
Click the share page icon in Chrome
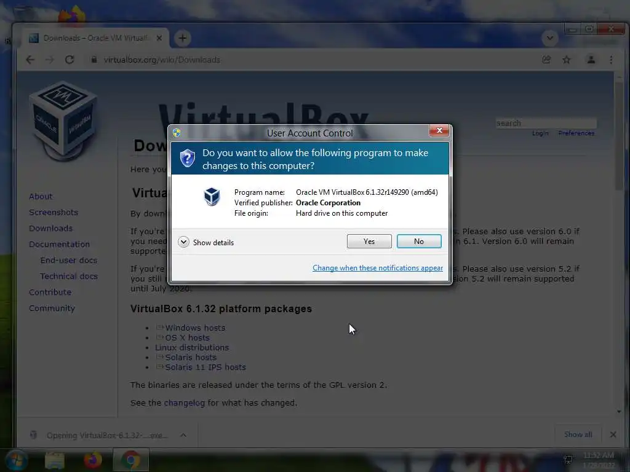click(x=546, y=60)
